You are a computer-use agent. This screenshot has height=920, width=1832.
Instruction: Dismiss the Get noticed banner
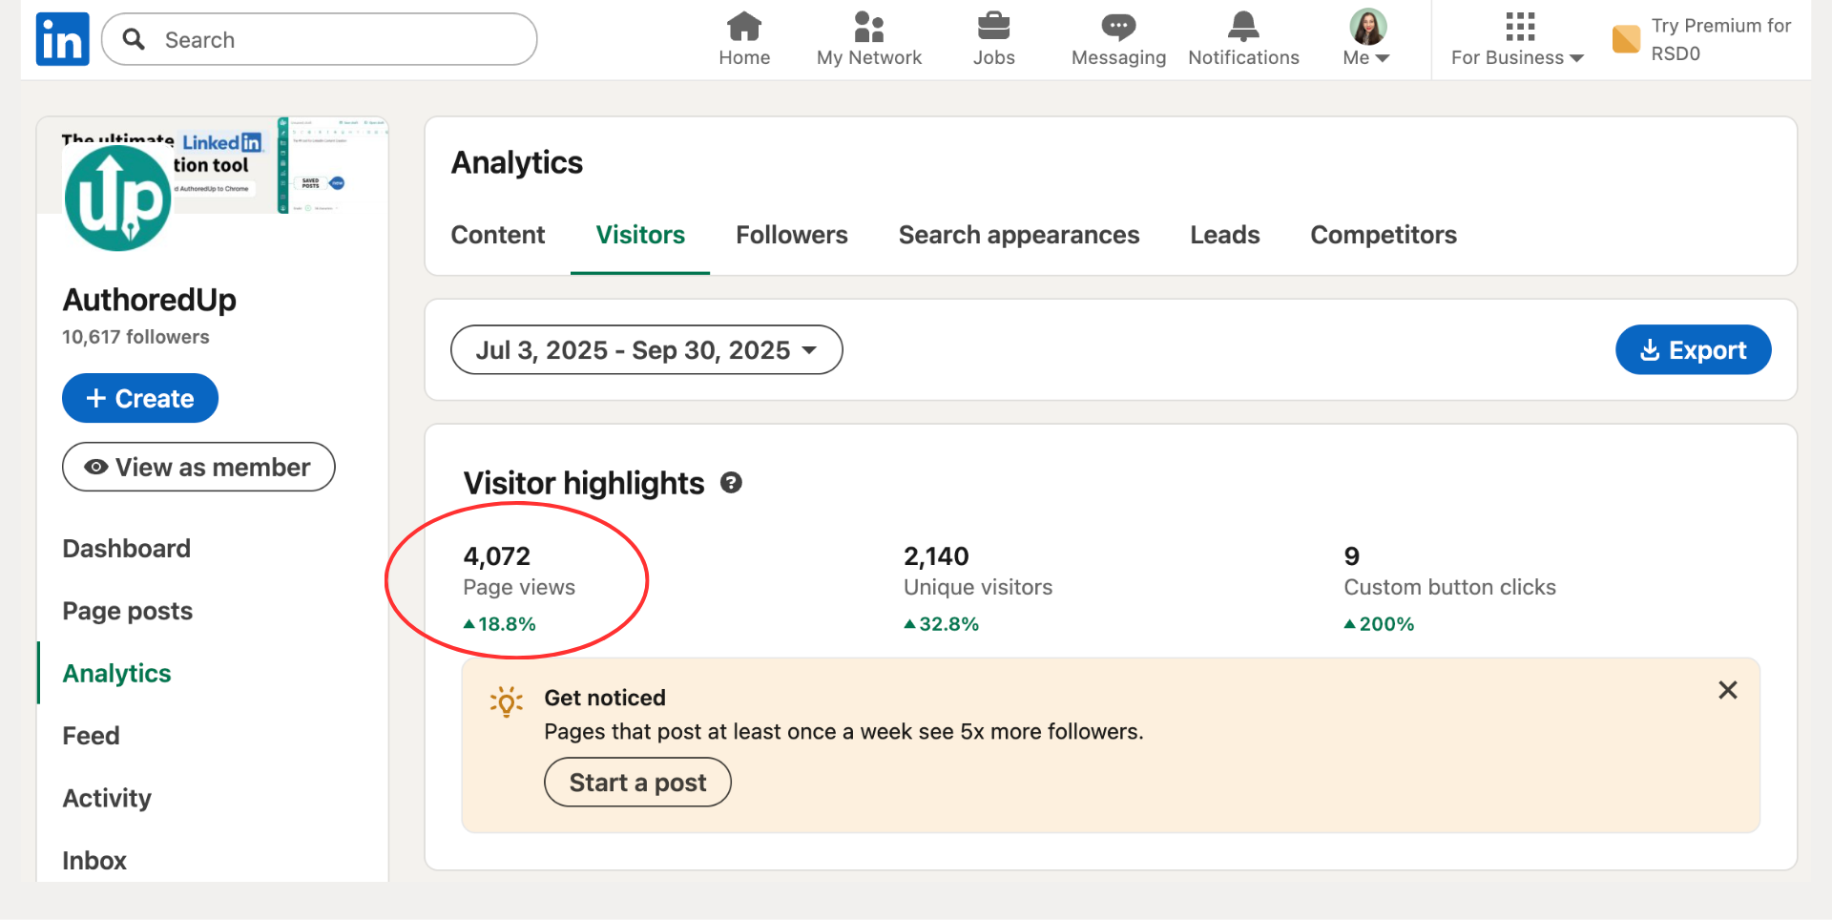pos(1727,690)
